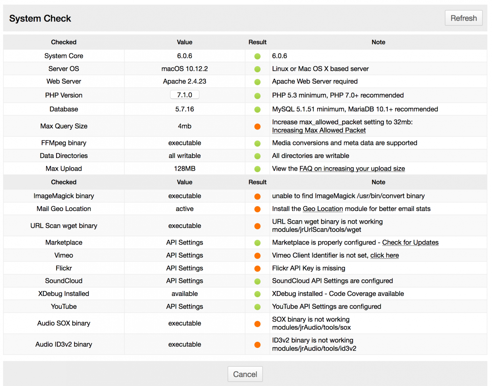The height and width of the screenshot is (386, 492).
Task: Follow the Geo Location module link
Action: coord(322,209)
